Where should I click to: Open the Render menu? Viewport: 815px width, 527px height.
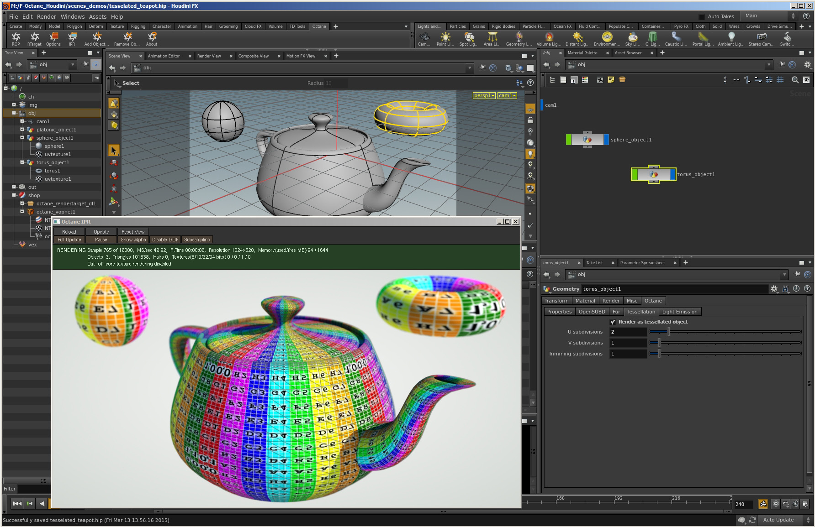pos(47,16)
